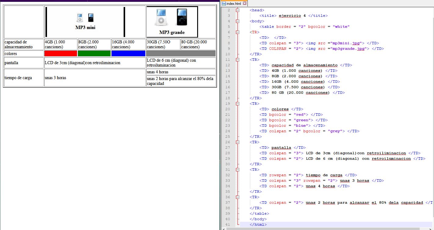Screen dimensions: 434x230
Task: Select the index.html editor tab
Action: click(x=233, y=4)
